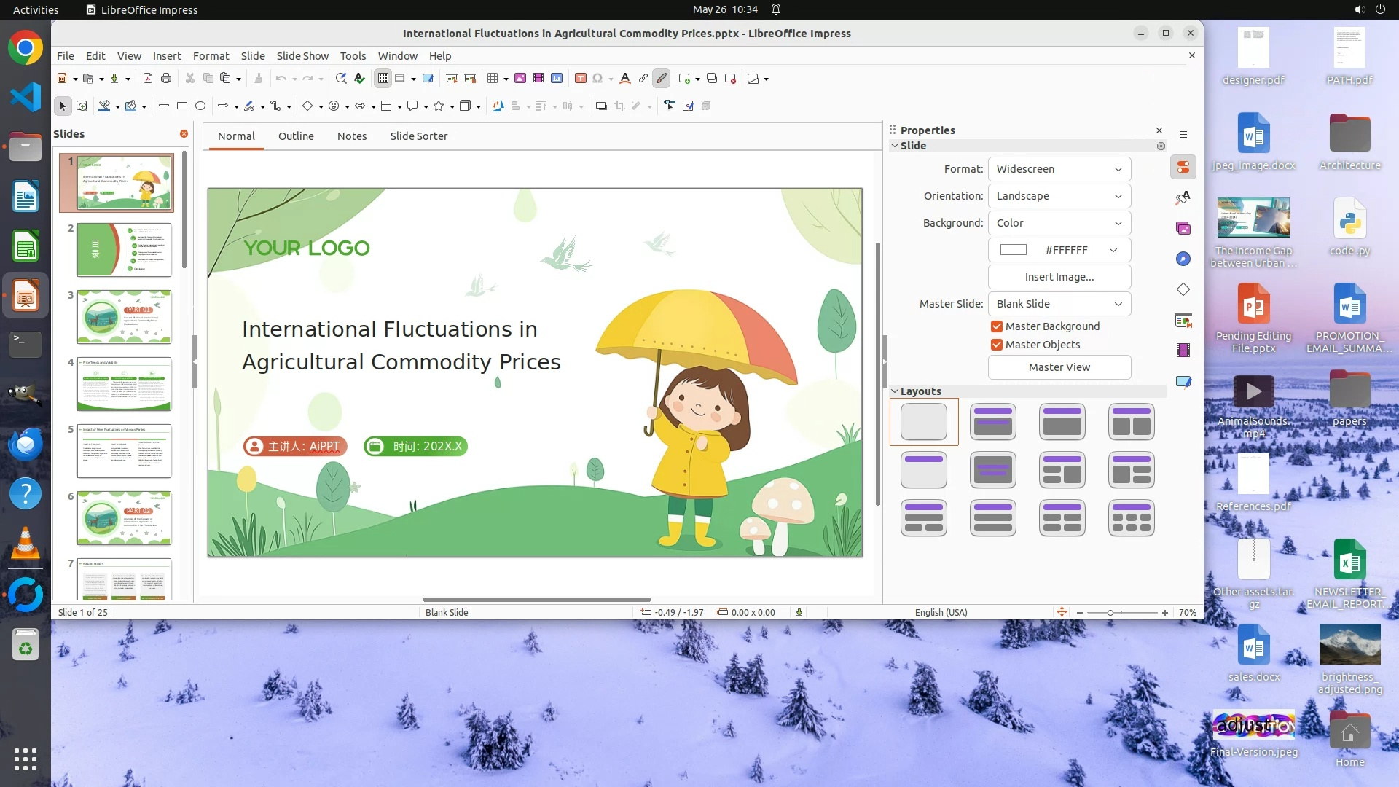
Task: Toggle the Master Objects checkbox
Action: click(x=997, y=345)
